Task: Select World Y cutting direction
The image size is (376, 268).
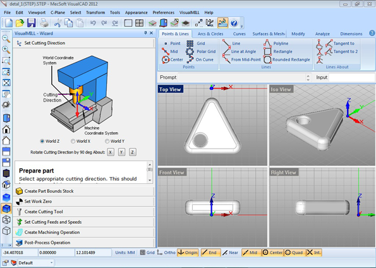Action: [115, 141]
